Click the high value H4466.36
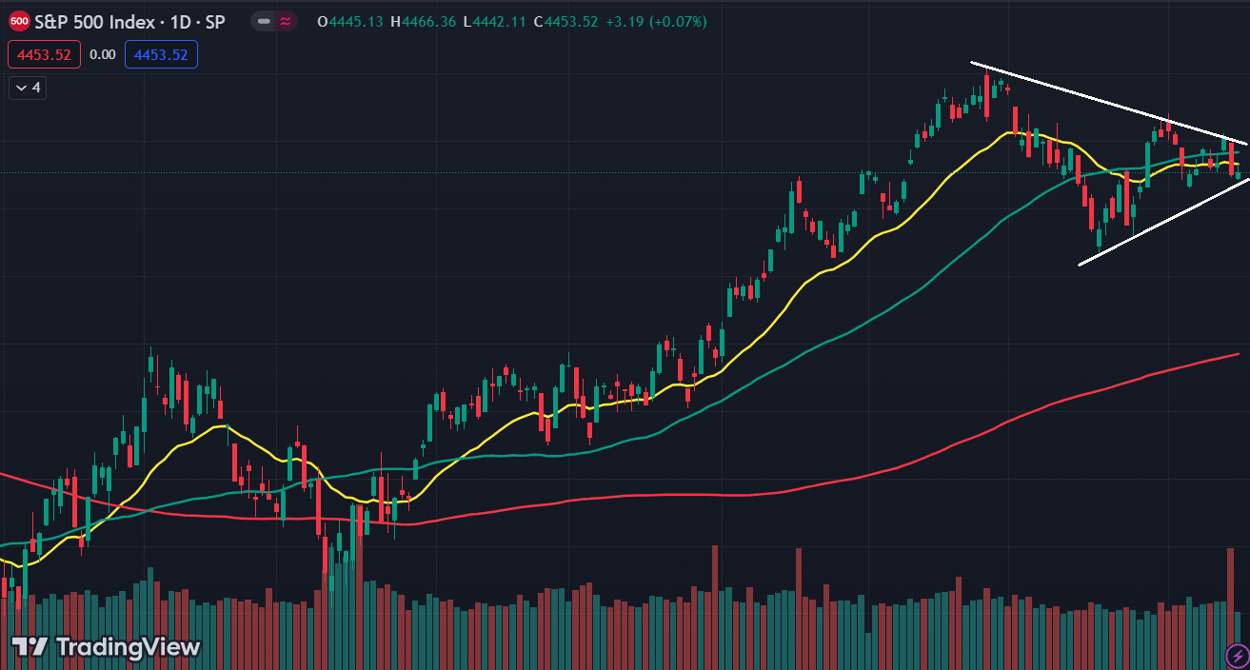 [x=426, y=21]
